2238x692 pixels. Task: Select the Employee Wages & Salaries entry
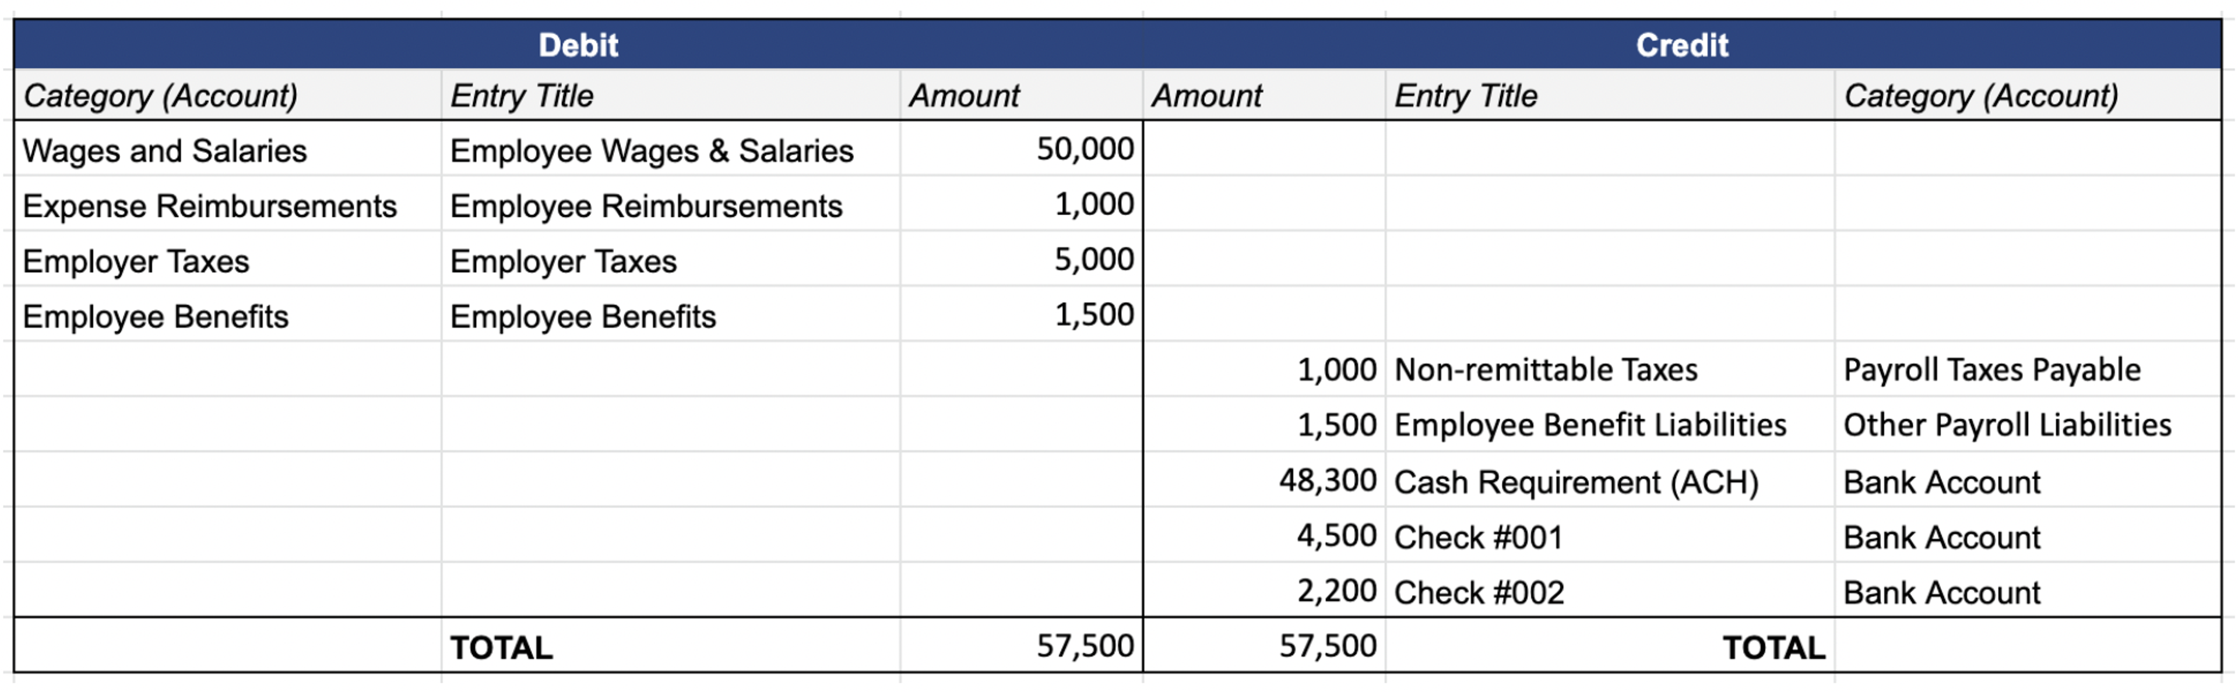tap(671, 149)
